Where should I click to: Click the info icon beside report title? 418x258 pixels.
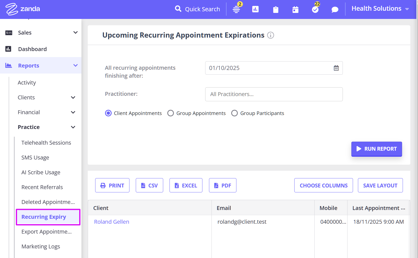pyautogui.click(x=270, y=35)
